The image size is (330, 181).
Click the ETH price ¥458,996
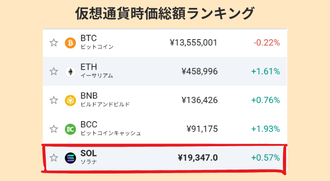(199, 71)
